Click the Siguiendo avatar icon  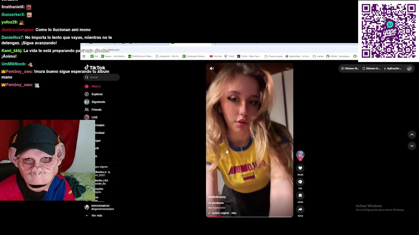click(86, 102)
